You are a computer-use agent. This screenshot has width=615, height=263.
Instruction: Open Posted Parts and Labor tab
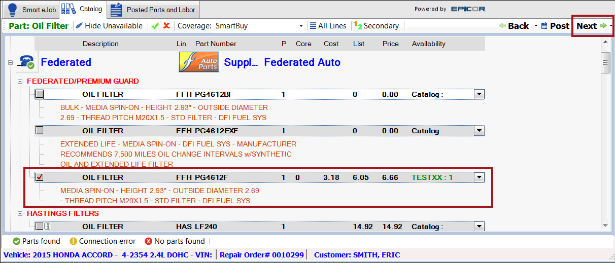(x=153, y=9)
